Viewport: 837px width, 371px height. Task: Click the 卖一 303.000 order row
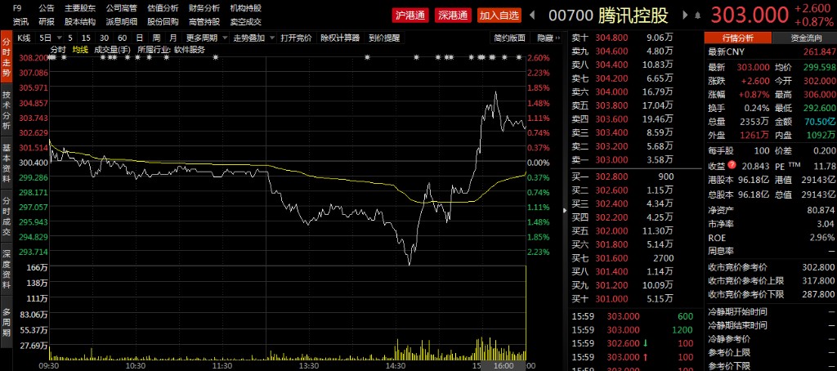pyautogui.click(x=634, y=159)
